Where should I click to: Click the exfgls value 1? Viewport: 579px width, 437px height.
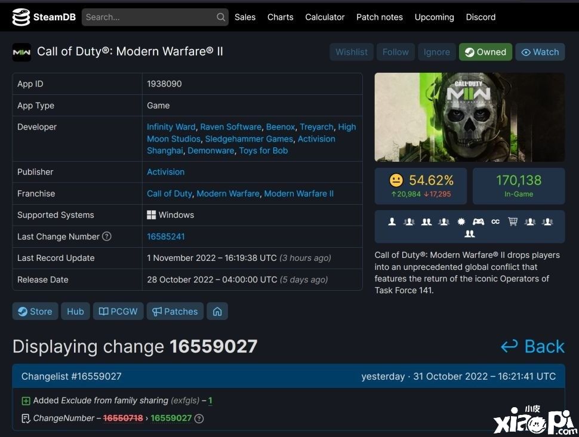point(210,401)
